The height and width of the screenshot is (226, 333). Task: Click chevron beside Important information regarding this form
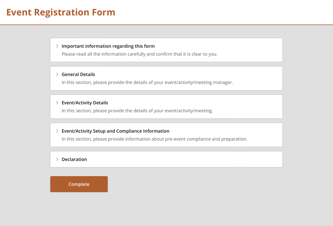57,46
